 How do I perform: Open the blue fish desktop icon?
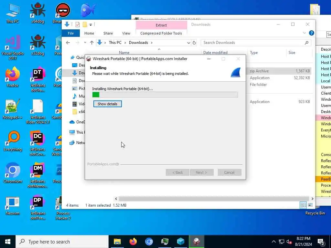pos(88,10)
